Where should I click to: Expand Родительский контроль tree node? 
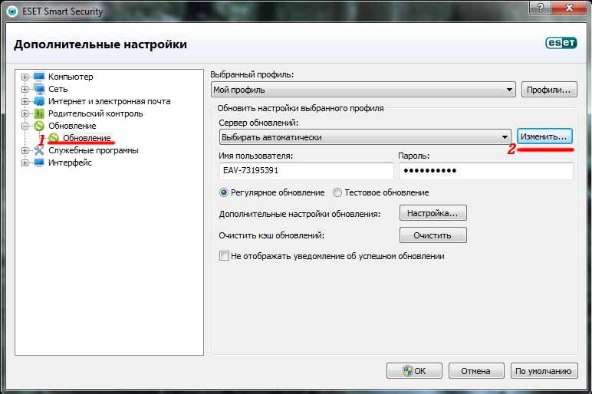click(x=25, y=114)
